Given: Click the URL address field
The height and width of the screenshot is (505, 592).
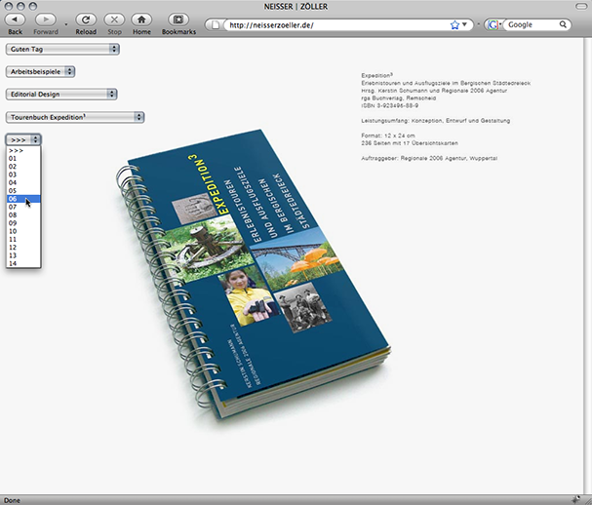Looking at the screenshot, I should (332, 23).
